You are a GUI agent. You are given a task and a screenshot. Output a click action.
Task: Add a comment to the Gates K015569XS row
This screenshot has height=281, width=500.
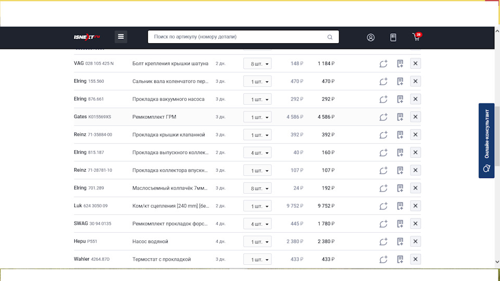coord(383,117)
